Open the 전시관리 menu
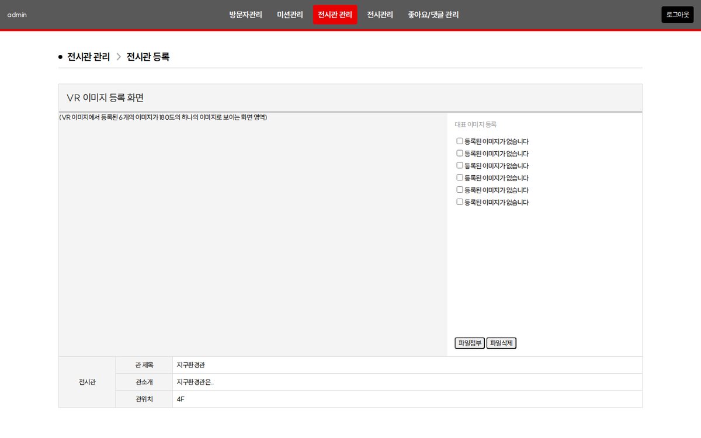Screen dimensions: 701x438 point(380,15)
